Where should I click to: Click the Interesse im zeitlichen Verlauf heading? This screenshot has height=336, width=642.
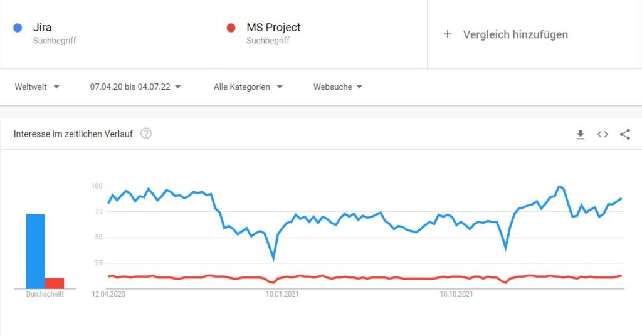(x=73, y=134)
